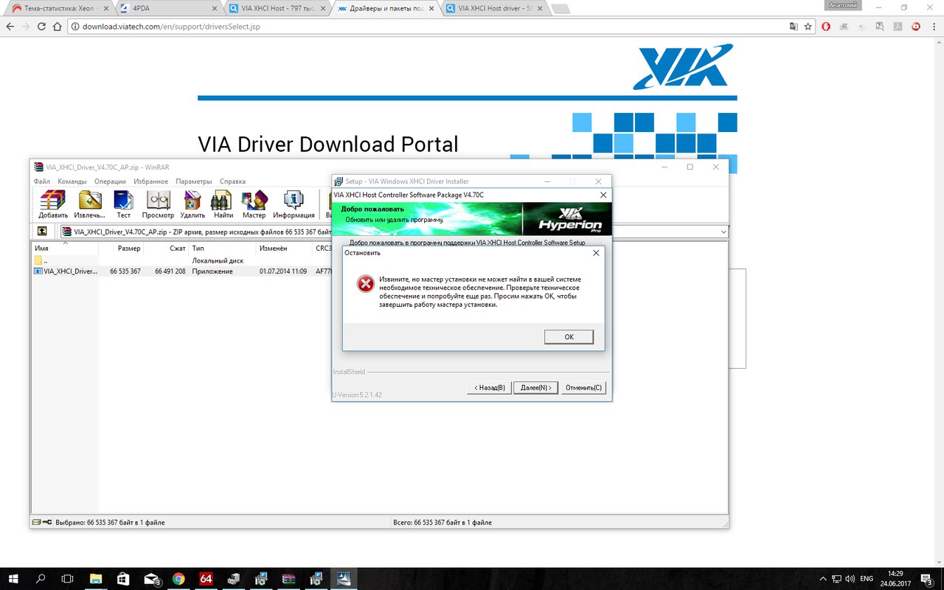Viewport: 944px width, 590px height.
Task: Open Task View on the taskbar
Action: pyautogui.click(x=67, y=579)
